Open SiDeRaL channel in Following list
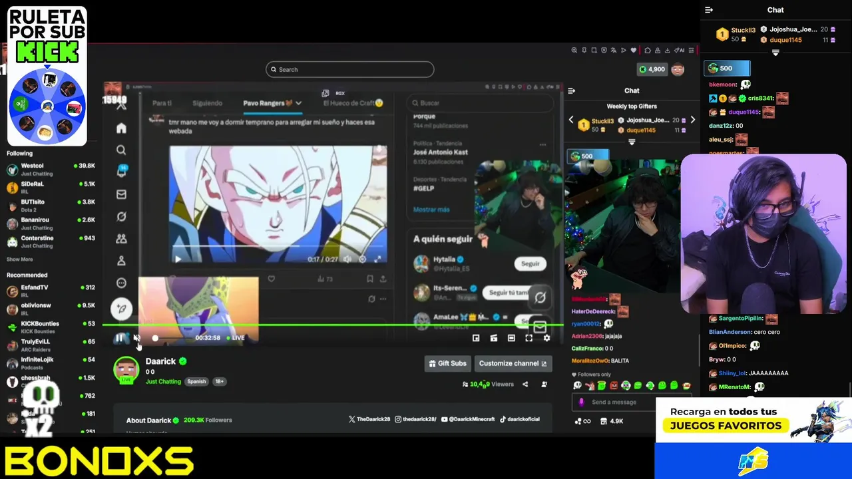The image size is (852, 479). (51, 187)
